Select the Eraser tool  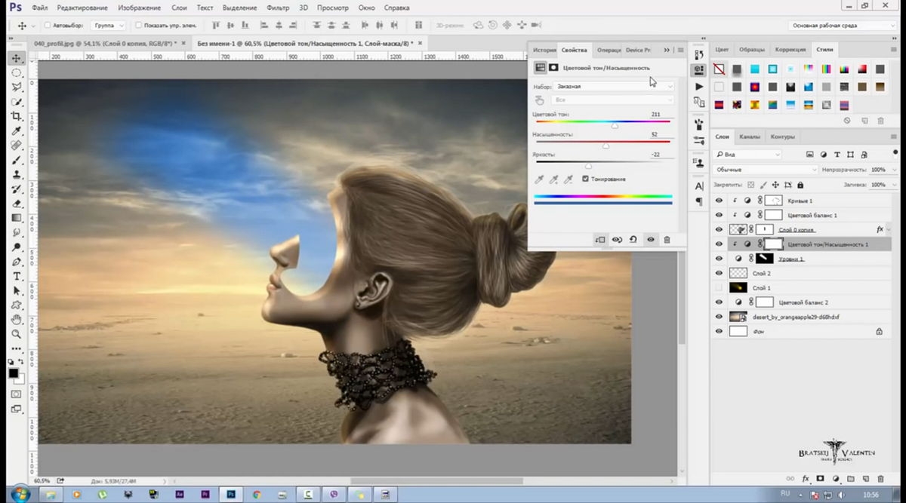coord(17,204)
